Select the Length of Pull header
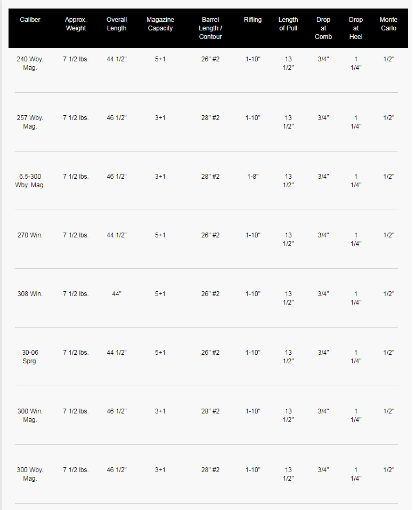The width and height of the screenshot is (415, 510). tap(288, 24)
